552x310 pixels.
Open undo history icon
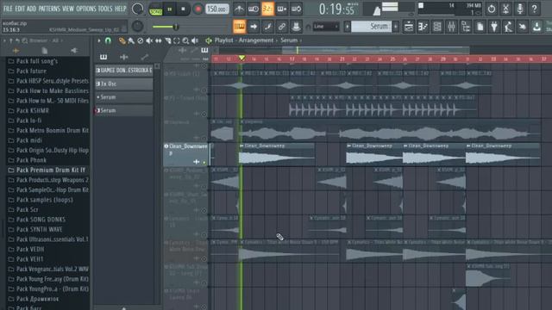click(491, 9)
